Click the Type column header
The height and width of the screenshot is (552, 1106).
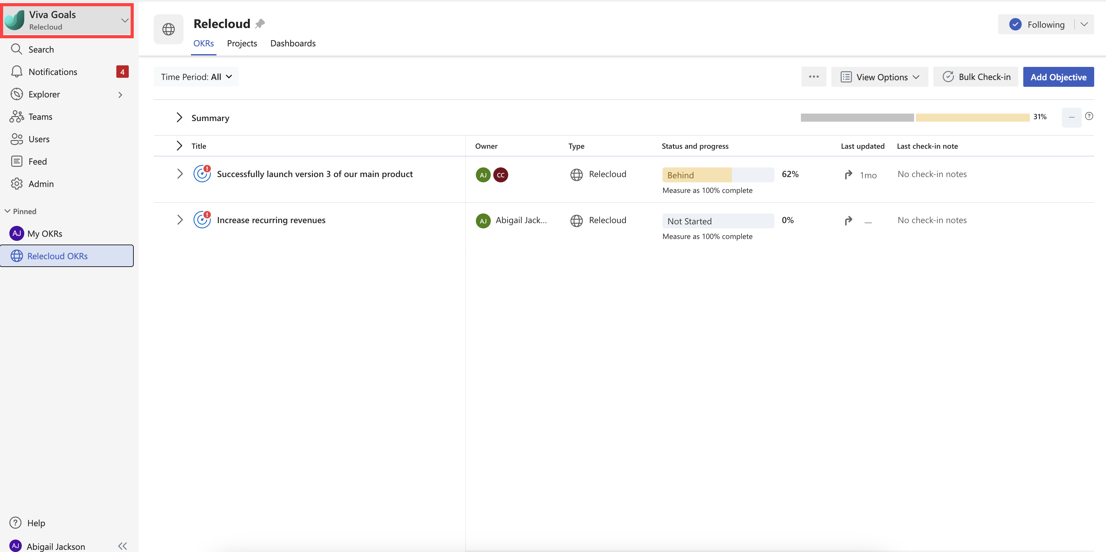pyautogui.click(x=576, y=146)
